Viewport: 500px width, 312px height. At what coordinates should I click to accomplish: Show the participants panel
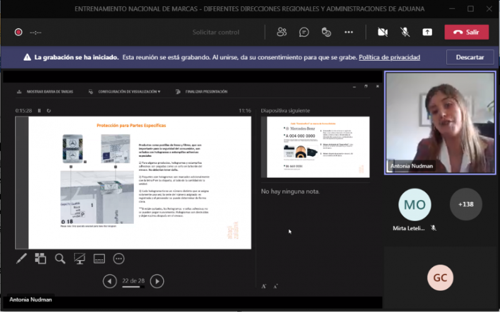(x=282, y=32)
